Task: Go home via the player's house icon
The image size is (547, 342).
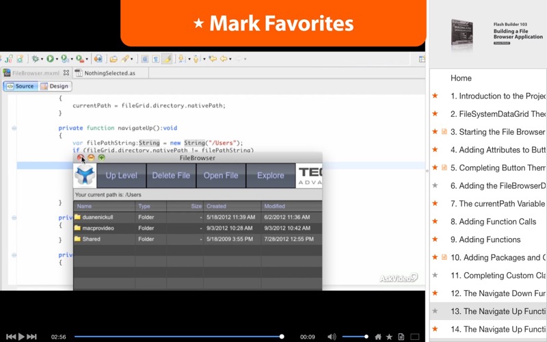Action: click(x=378, y=337)
